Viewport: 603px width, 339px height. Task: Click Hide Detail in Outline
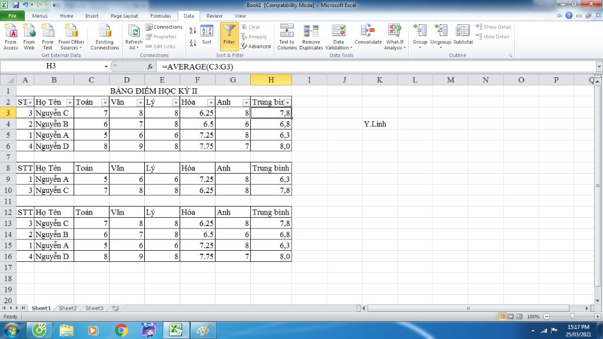(492, 36)
